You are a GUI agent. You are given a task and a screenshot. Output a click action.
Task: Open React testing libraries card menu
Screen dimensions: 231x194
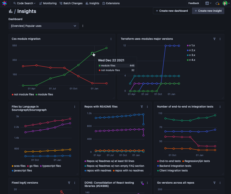point(147,183)
